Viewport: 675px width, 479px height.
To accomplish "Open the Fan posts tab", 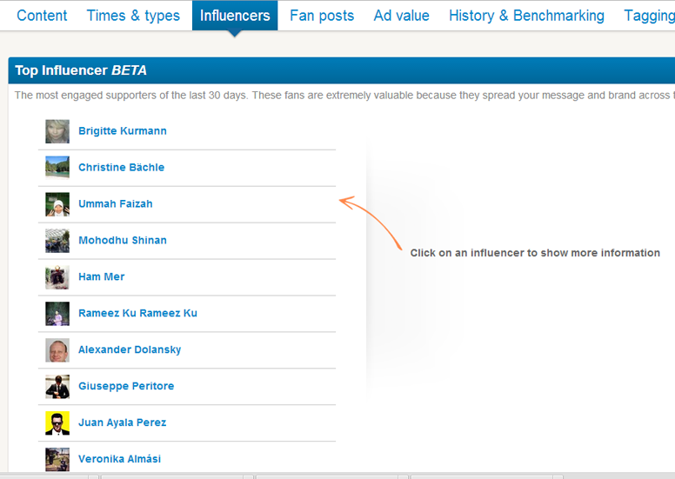I will (322, 16).
